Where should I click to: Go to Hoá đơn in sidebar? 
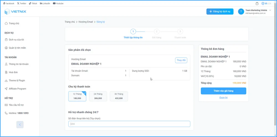(13, 72)
